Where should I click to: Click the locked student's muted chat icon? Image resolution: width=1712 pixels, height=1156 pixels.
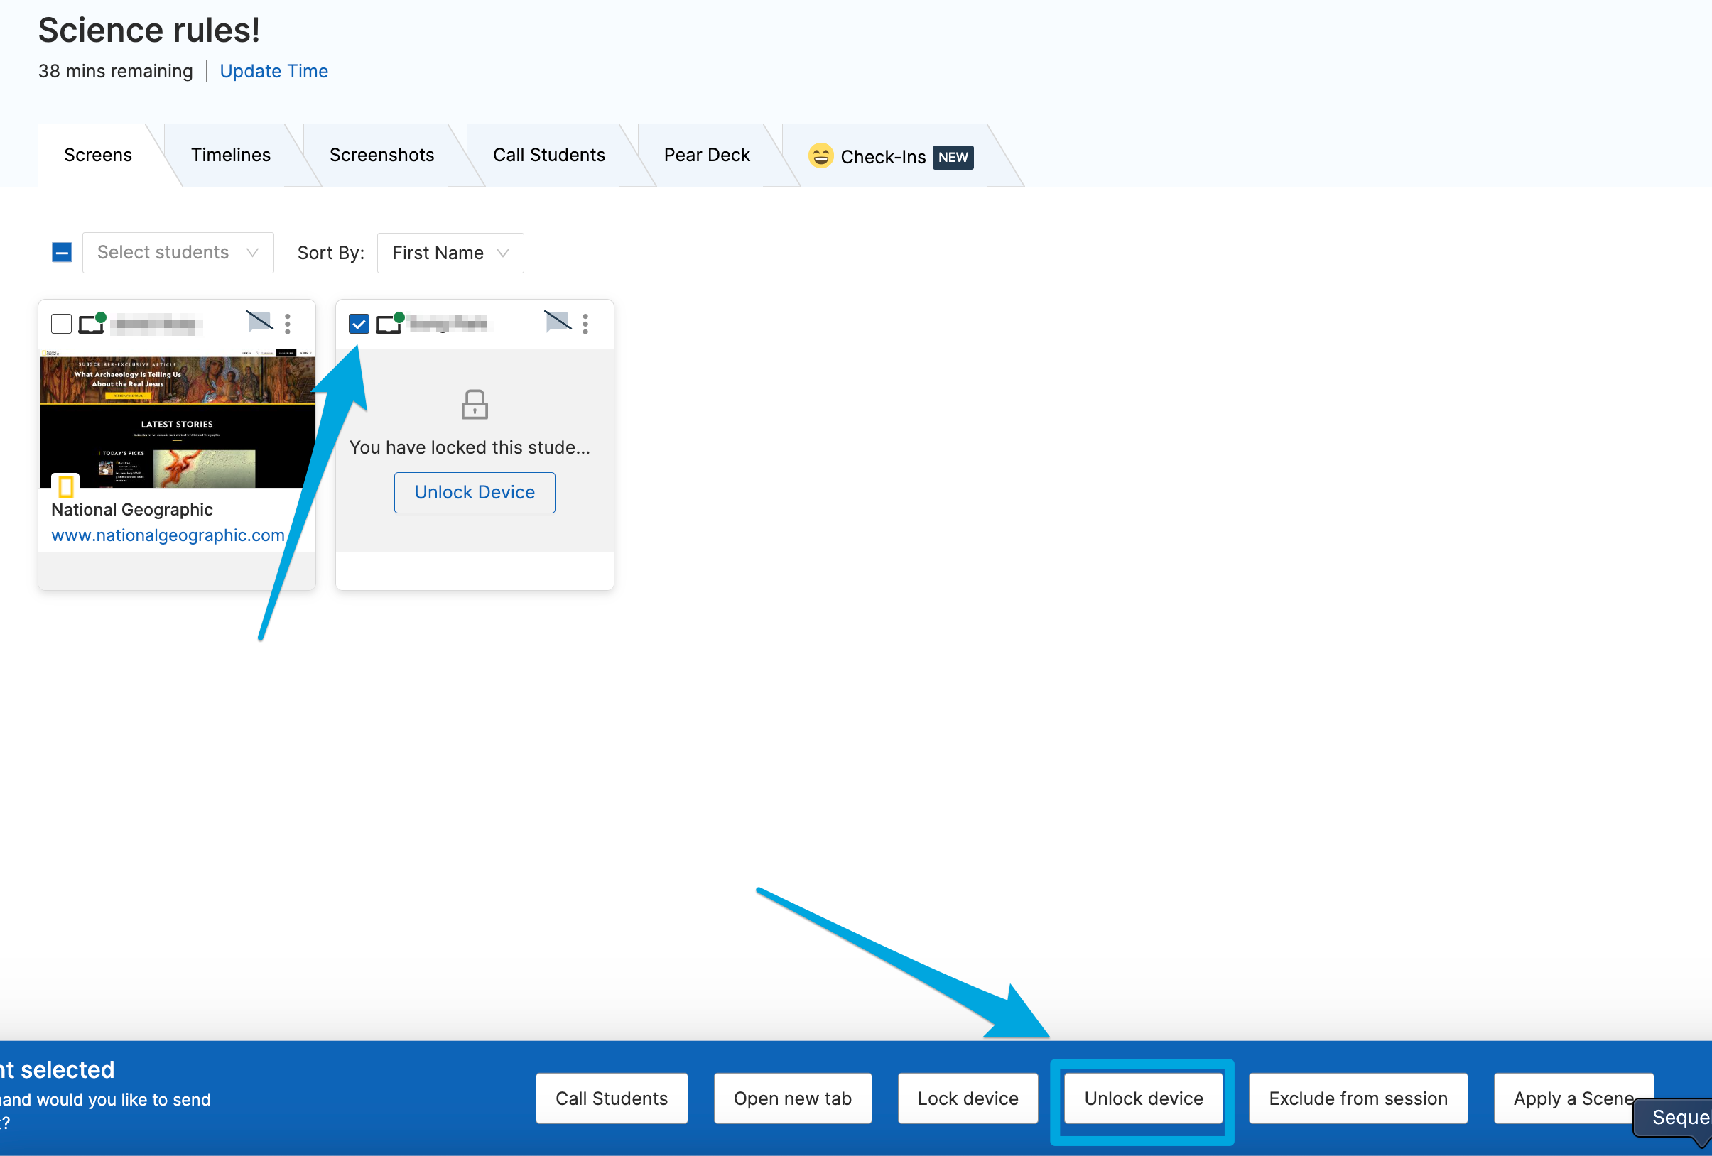click(x=558, y=322)
